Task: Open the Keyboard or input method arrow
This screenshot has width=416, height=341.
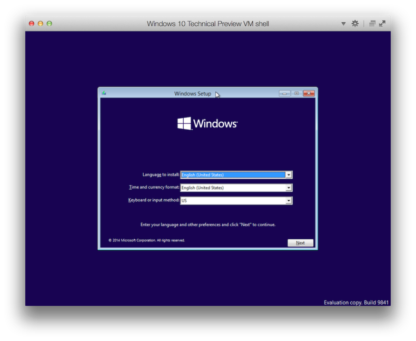Action: (289, 200)
